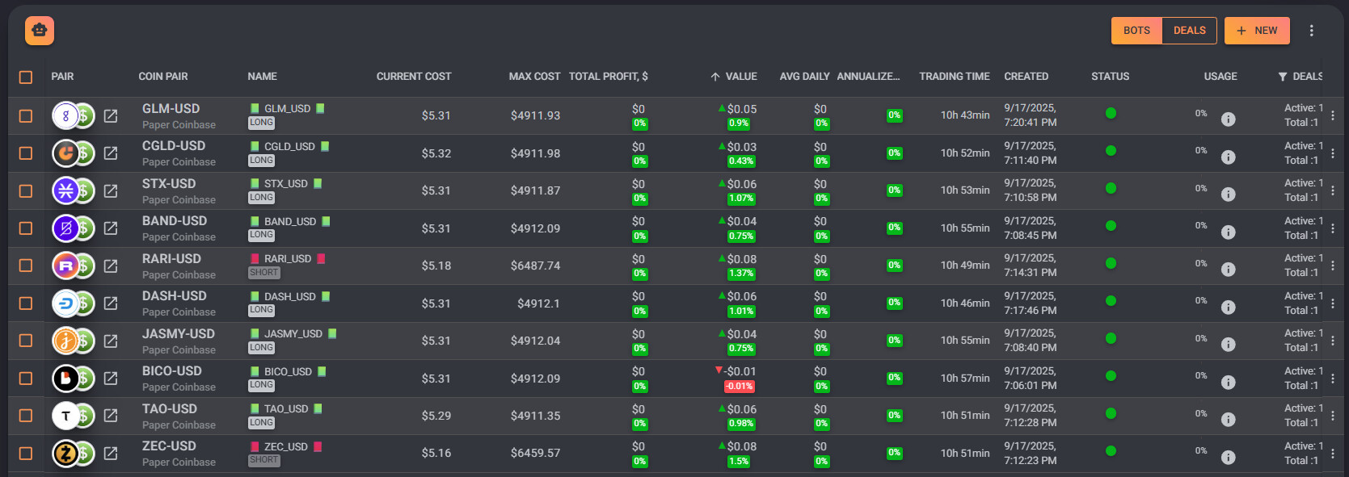Switch to the Deals tab
1349x477 pixels.
coord(1189,31)
